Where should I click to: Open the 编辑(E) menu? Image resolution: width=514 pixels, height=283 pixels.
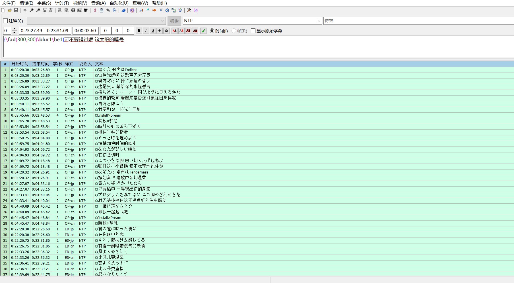click(26, 3)
